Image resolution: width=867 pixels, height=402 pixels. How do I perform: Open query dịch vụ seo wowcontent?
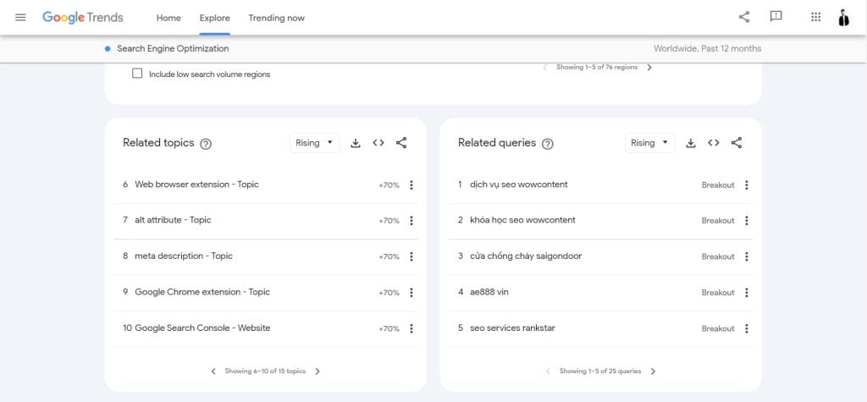(519, 184)
